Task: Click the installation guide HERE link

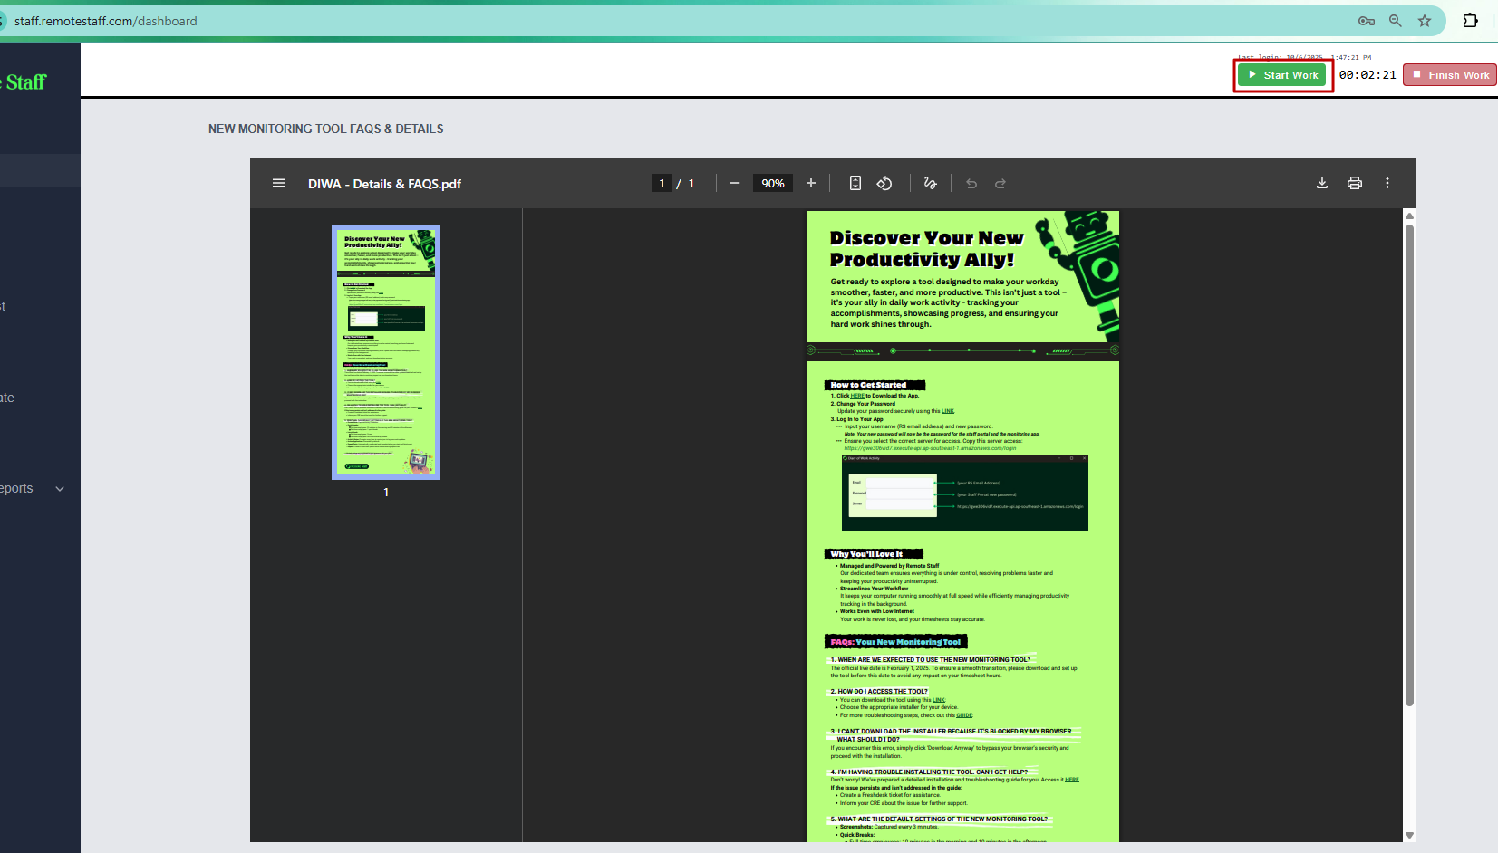Action: tap(1072, 780)
